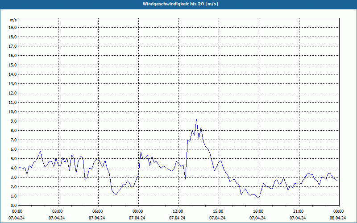Click the 17,0 y-axis label
The image size is (357, 223).
click(12, 46)
